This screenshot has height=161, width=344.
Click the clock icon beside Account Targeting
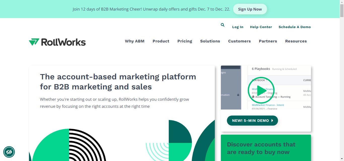(x=253, y=97)
